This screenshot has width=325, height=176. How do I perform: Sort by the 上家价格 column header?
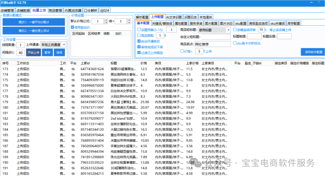(192, 63)
